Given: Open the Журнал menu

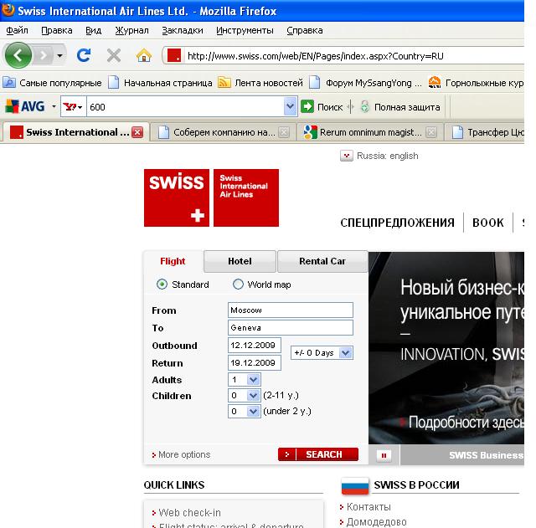Looking at the screenshot, I should click(132, 30).
